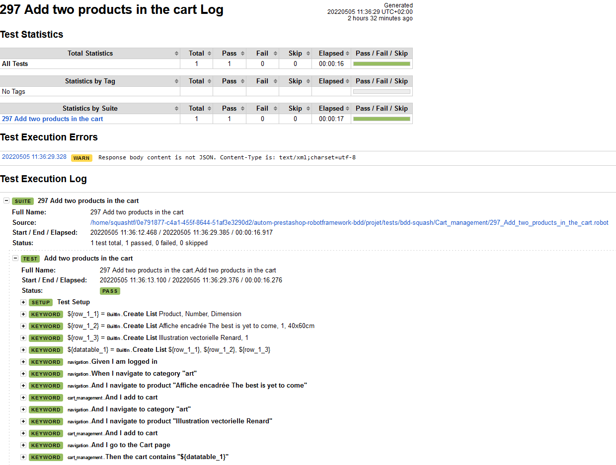Expand the Given I am logged in keyword
616x465 pixels.
(23, 362)
